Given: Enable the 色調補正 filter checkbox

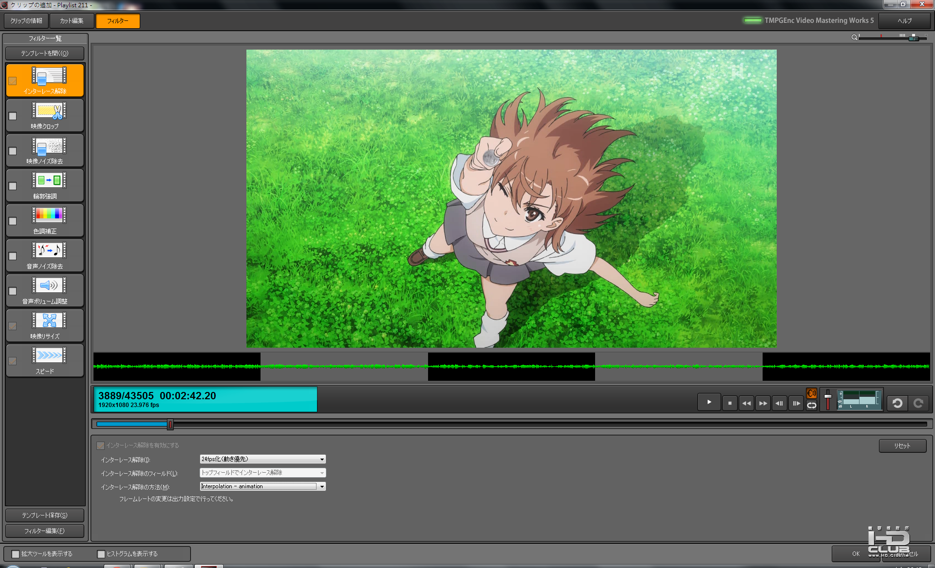Looking at the screenshot, I should [13, 221].
